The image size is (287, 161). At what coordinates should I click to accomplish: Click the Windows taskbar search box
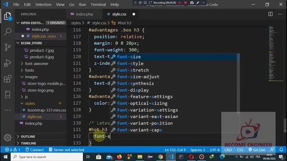47,157
